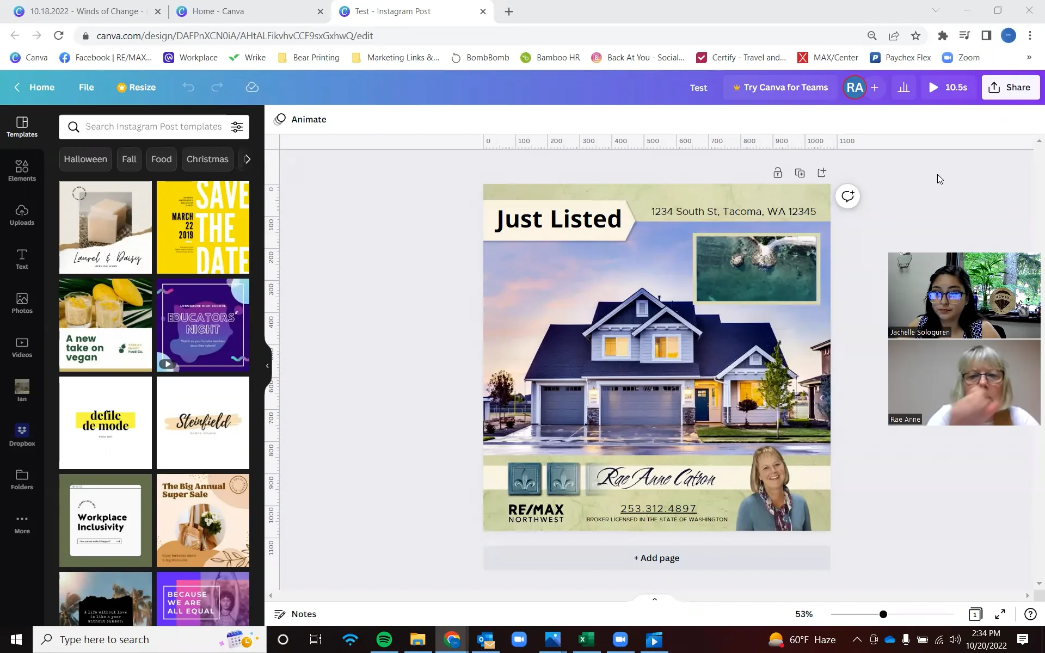Lock the current page
1045x653 pixels.
click(x=777, y=172)
